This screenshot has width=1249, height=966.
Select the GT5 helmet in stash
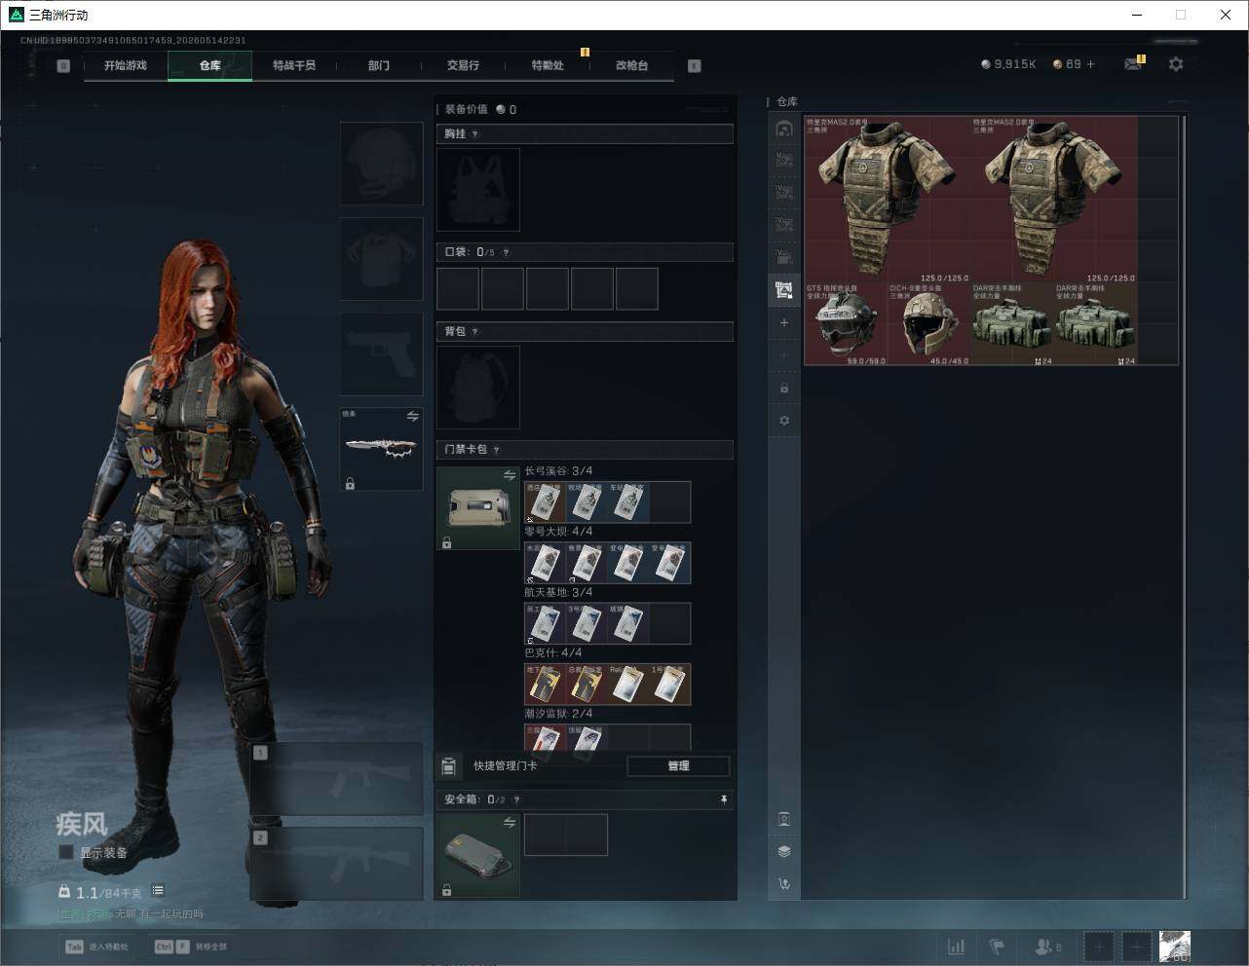846,324
